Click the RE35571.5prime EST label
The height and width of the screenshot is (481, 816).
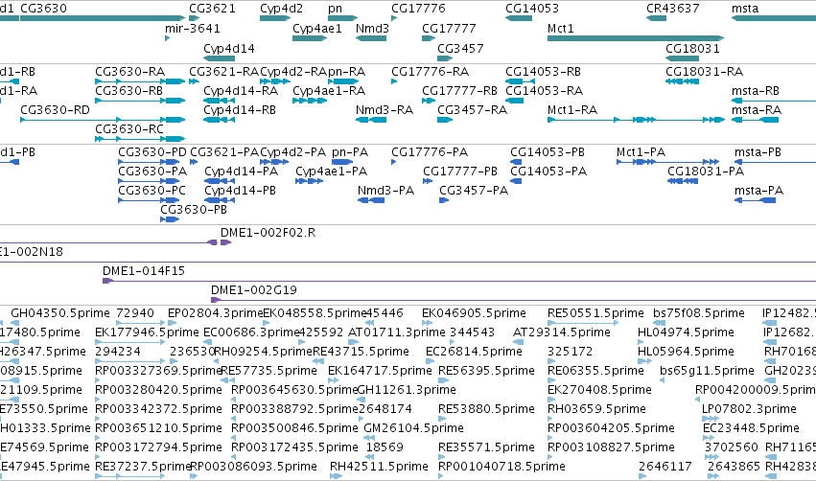[x=486, y=447]
